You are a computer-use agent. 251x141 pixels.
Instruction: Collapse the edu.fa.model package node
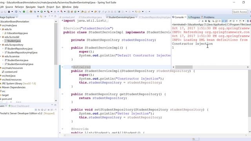tap(0, 37)
